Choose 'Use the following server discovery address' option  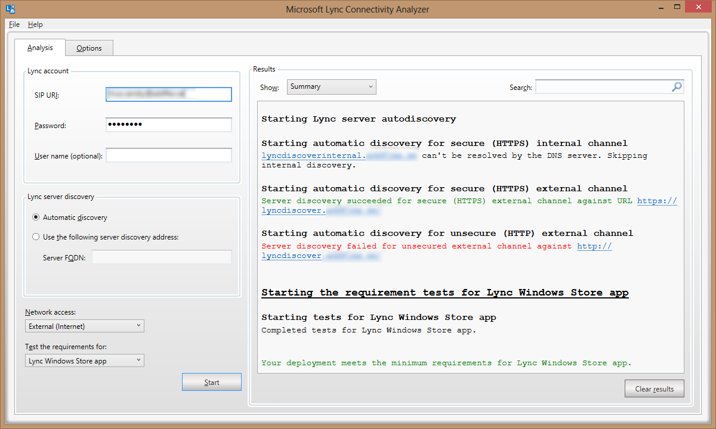36,237
